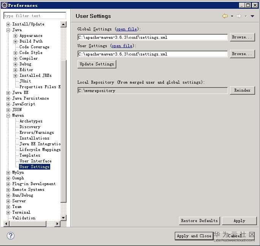Click tree scrollbar up arrow
The image size is (260, 246).
(x=63, y=24)
